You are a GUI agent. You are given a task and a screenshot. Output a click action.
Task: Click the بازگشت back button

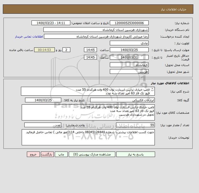47,154
